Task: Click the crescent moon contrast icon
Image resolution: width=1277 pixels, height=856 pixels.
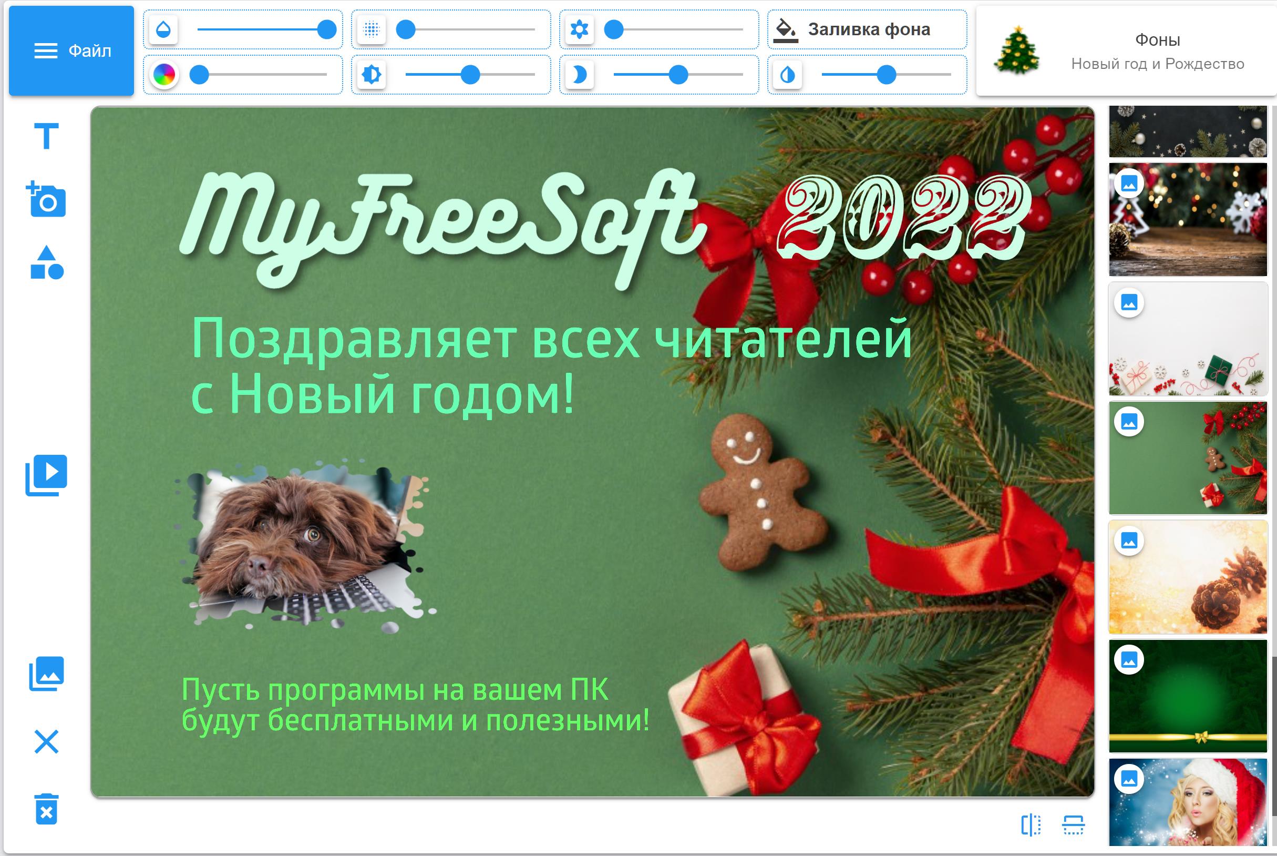Action: point(579,74)
